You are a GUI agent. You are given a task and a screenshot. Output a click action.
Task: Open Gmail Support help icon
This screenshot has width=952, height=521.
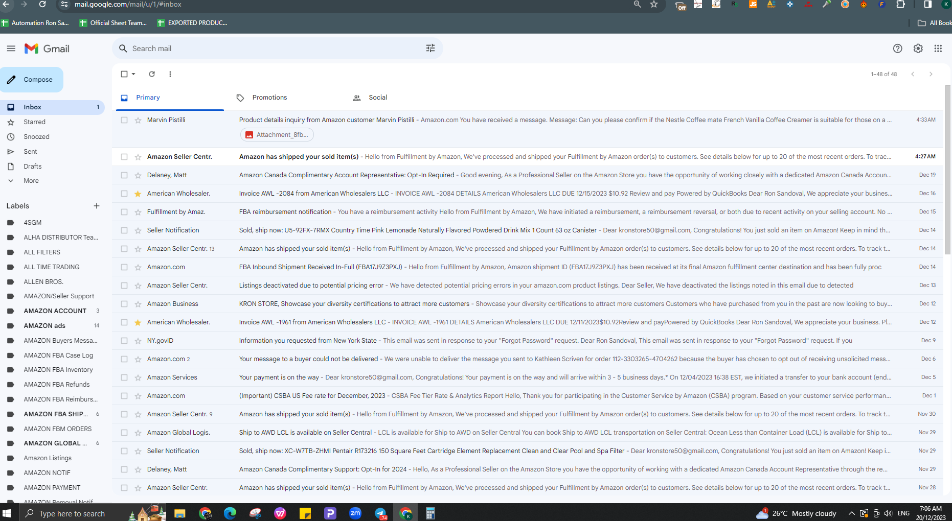[x=897, y=49]
